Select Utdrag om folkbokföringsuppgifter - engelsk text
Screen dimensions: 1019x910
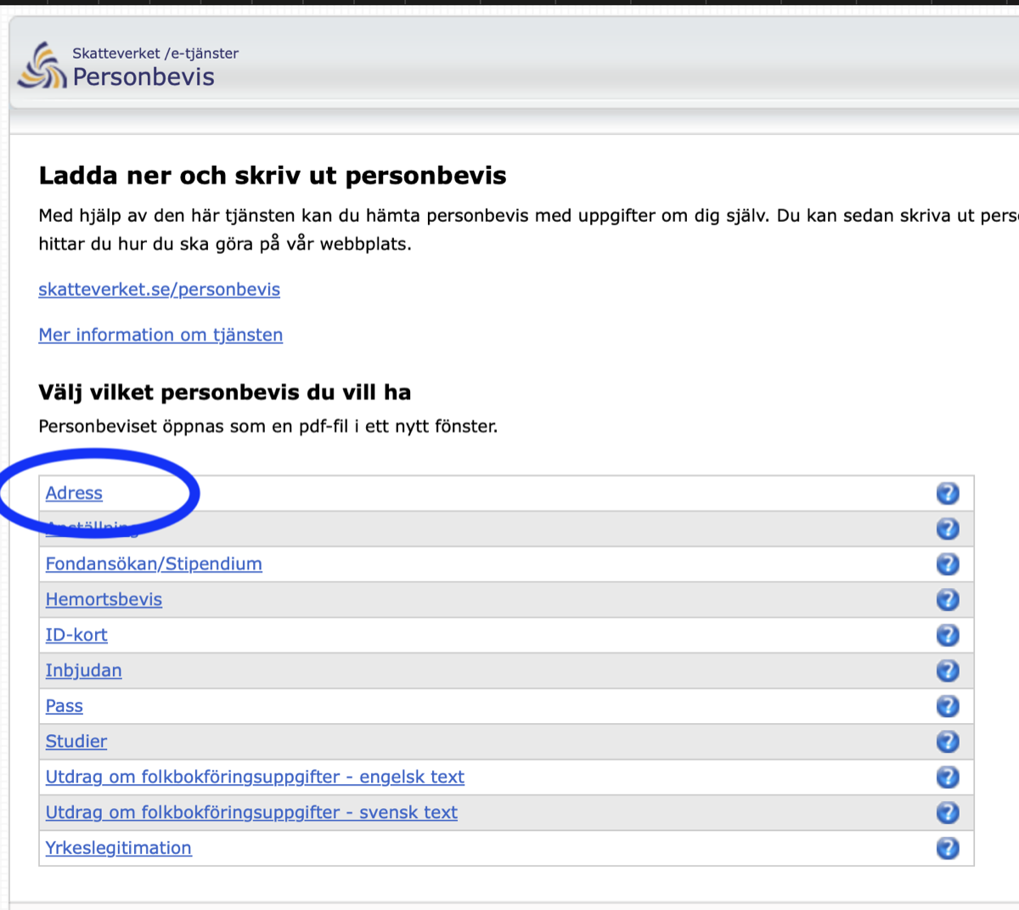point(255,777)
